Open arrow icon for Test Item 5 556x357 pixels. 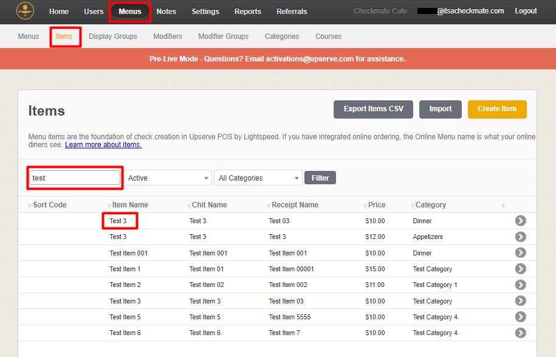[x=520, y=317]
